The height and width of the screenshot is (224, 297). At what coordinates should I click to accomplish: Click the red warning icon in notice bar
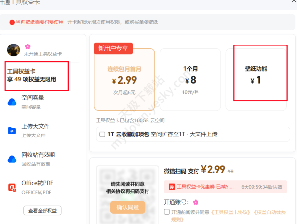pos(11,22)
